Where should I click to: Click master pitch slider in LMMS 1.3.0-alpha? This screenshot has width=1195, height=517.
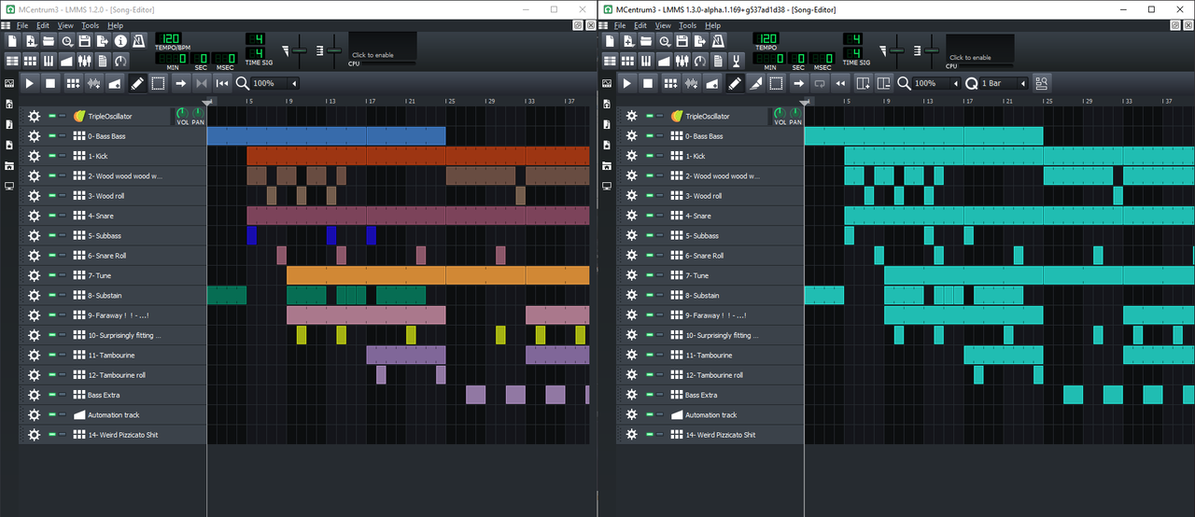934,49
